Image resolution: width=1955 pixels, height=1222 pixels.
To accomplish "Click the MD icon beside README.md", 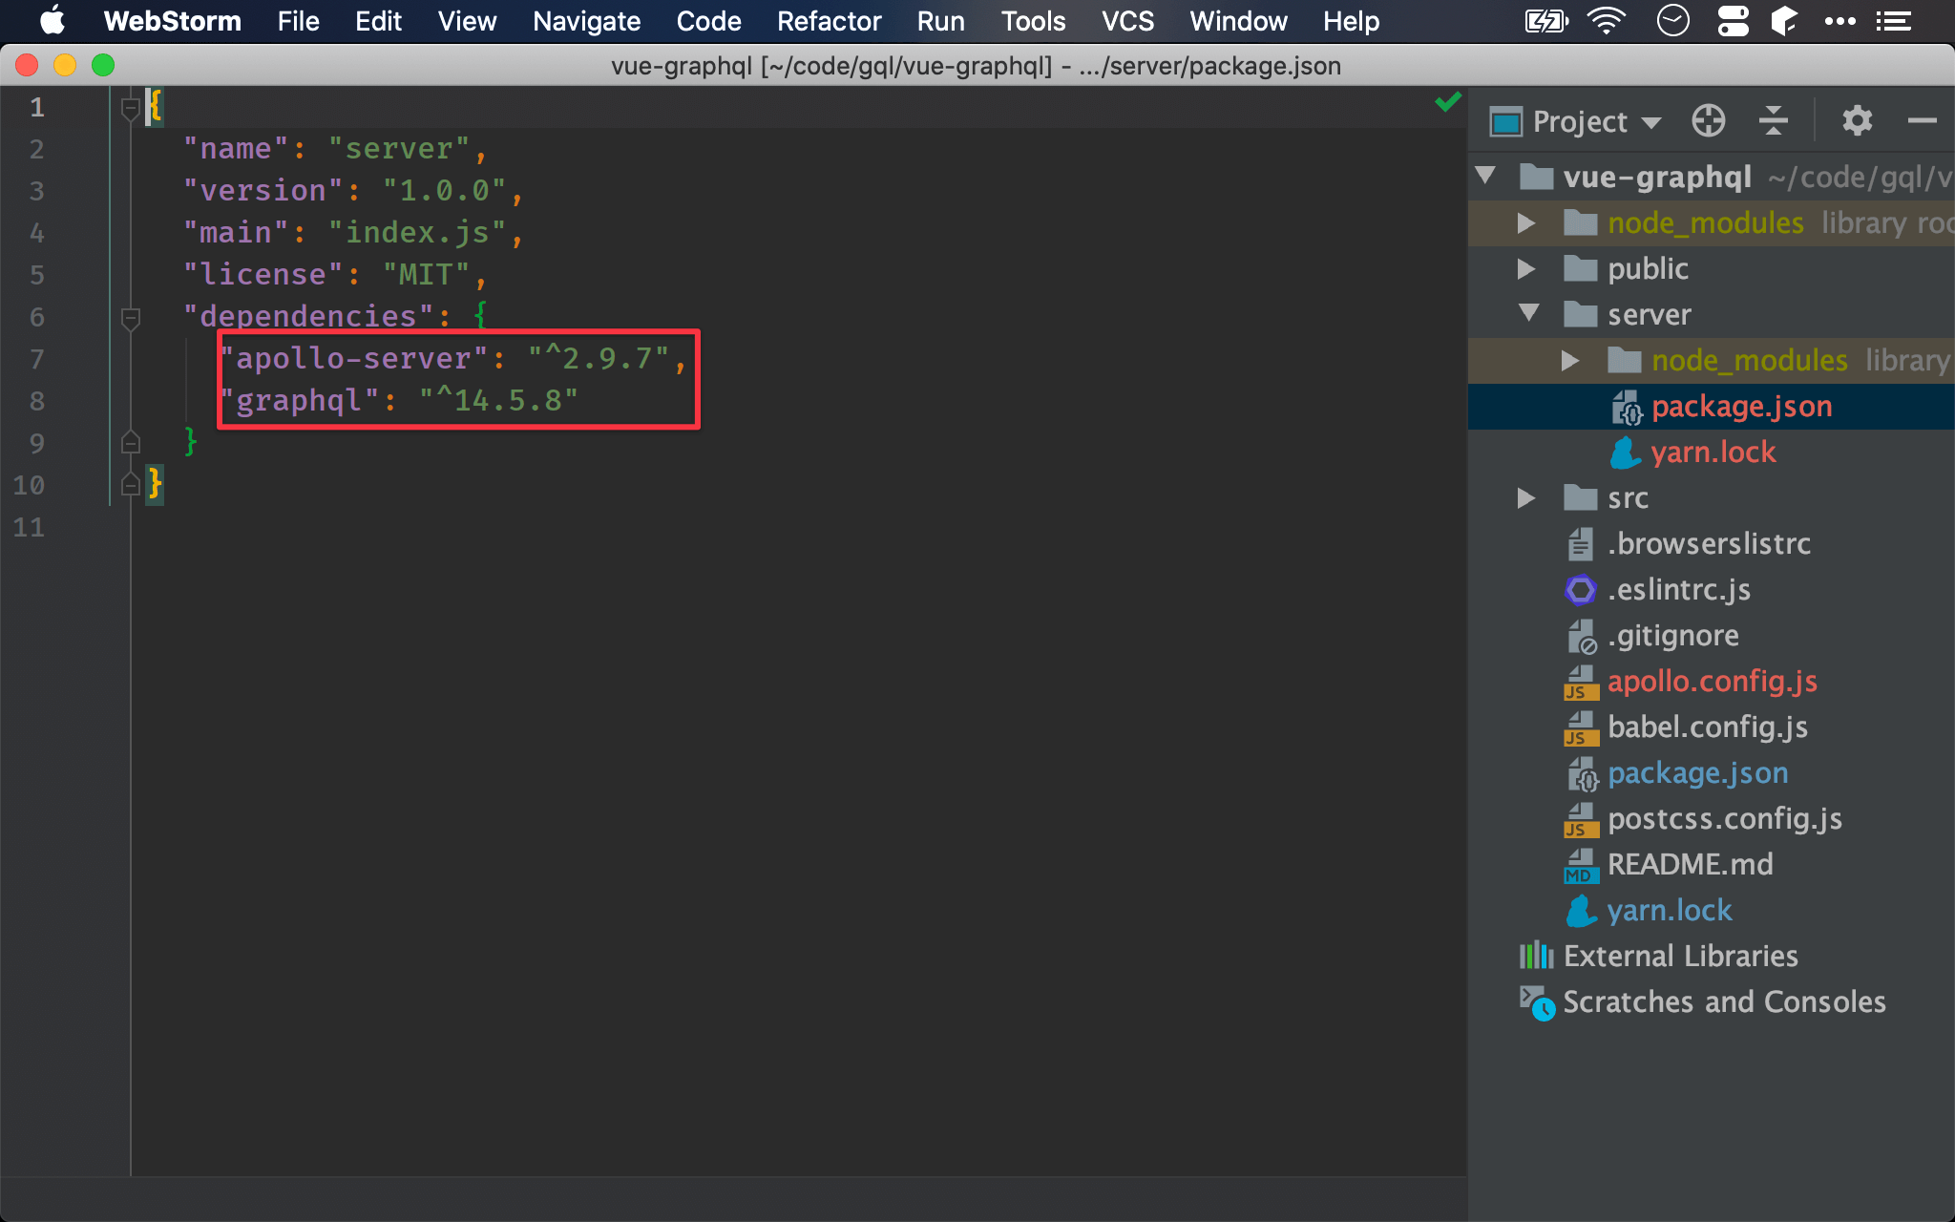I will click(1581, 866).
